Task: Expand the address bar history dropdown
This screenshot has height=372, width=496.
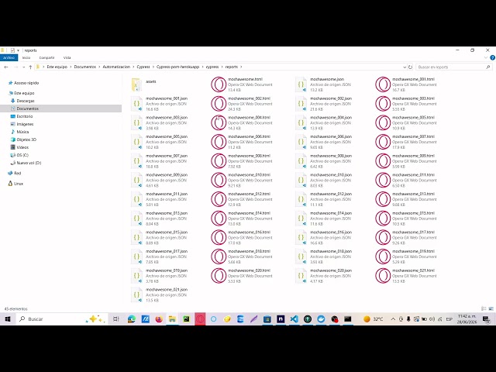Action: [x=405, y=67]
